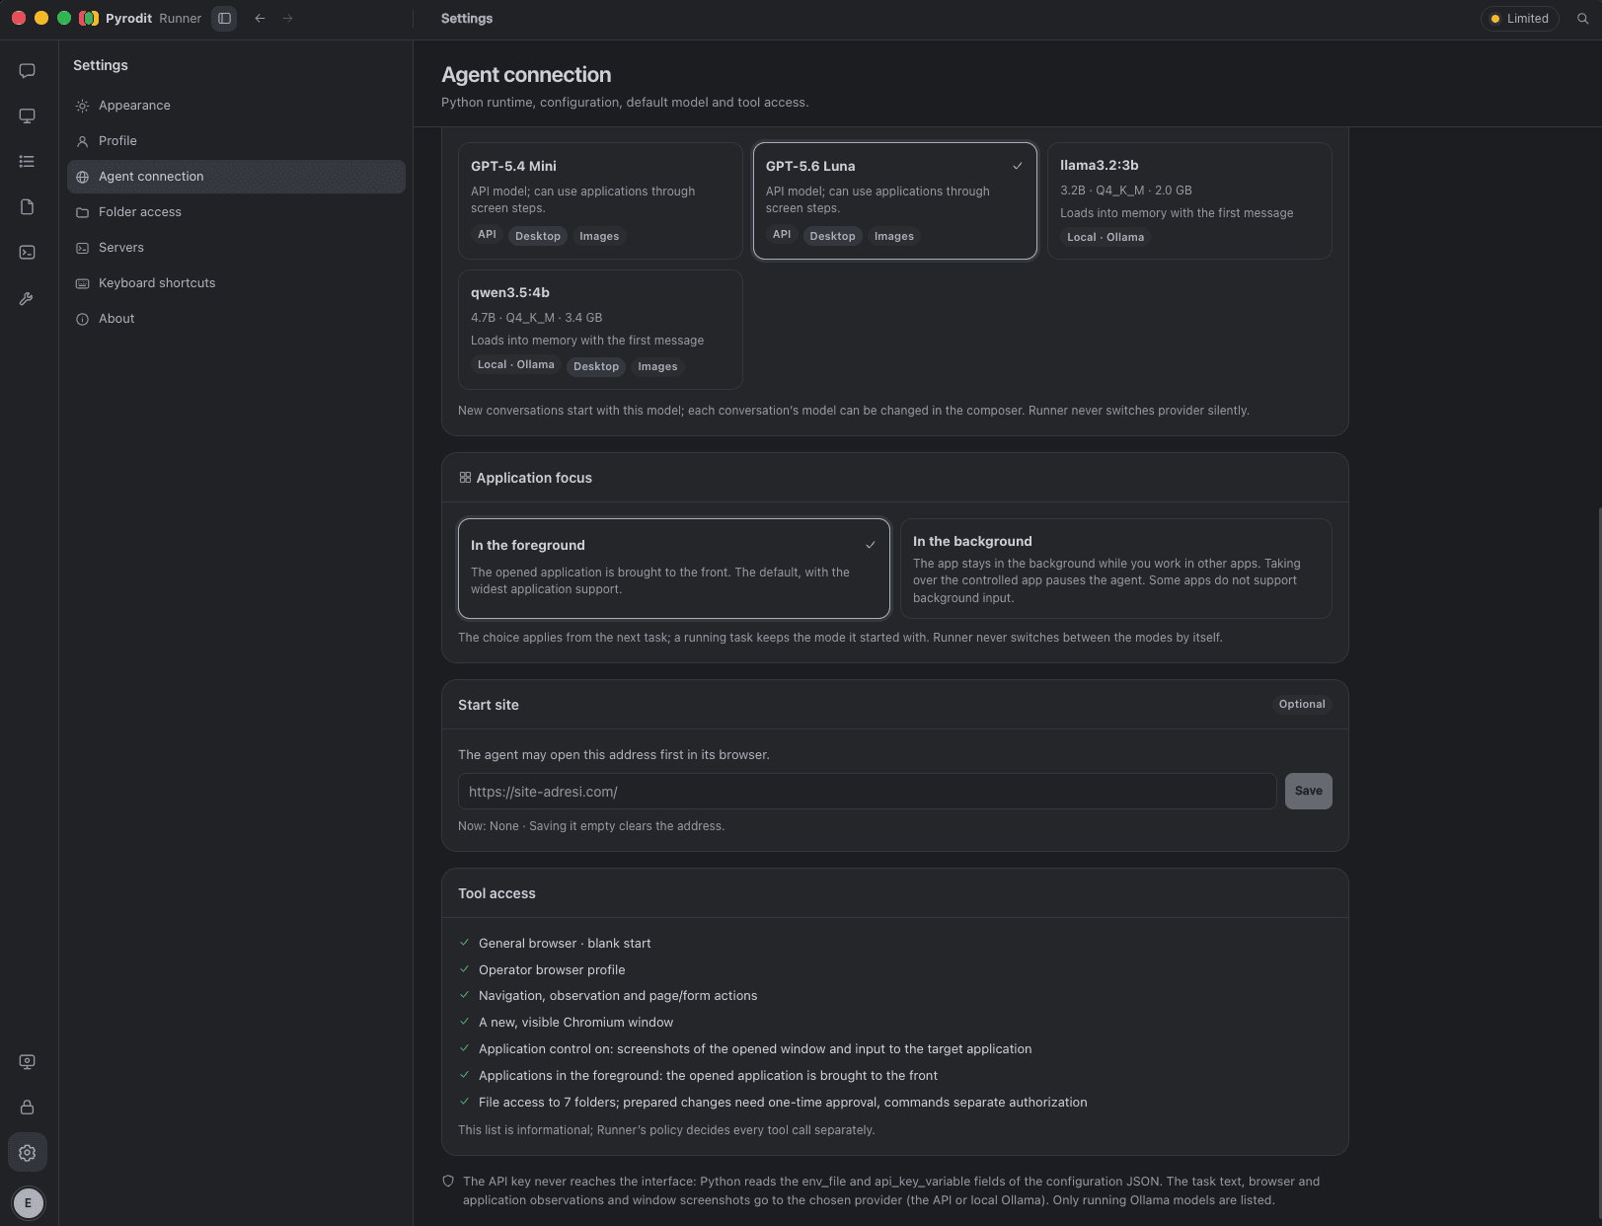Open Servers settings
The width and height of the screenshot is (1602, 1226).
[x=236, y=248]
